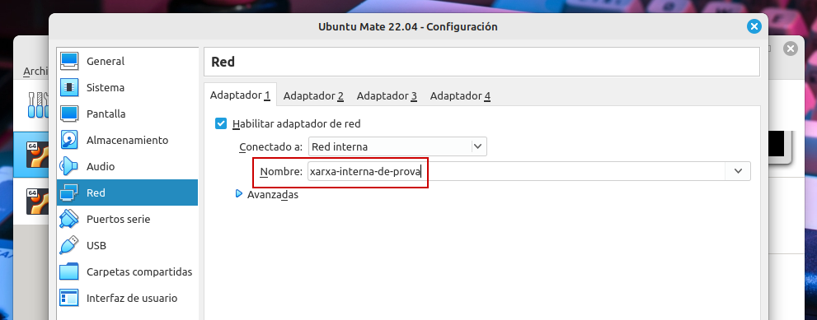
Task: Close the Configuración dialog
Action: coord(754,26)
